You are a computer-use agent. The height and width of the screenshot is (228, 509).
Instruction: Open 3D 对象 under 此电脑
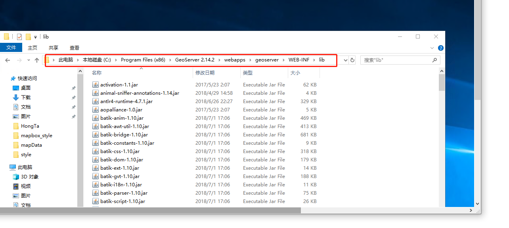click(x=30, y=177)
